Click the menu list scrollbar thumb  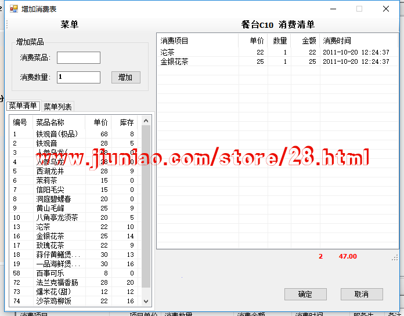tap(146, 206)
